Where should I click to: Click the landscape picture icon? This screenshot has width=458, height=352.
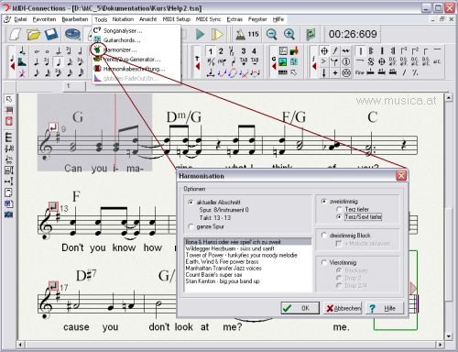(283, 61)
